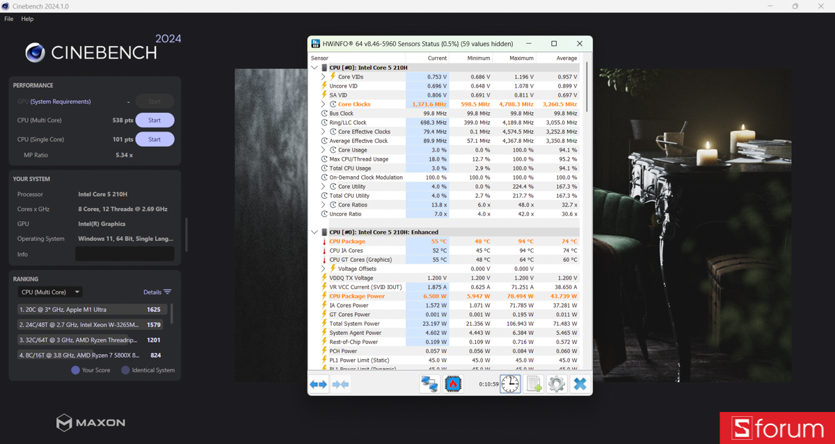Select the AMD Ryzen 7 5800X ranking entry
The width and height of the screenshot is (835, 444).
pyautogui.click(x=92, y=356)
